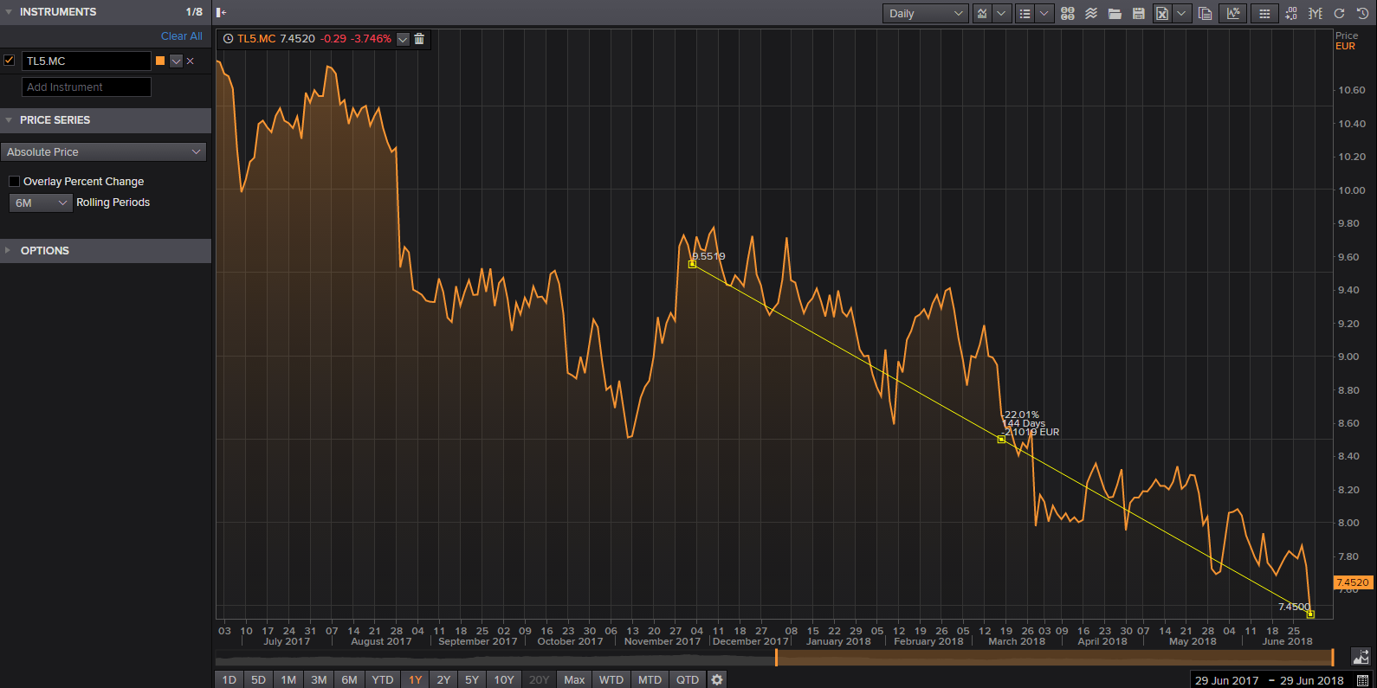Screen dimensions: 1377x688
Task: Select the Max time range button
Action: point(574,679)
